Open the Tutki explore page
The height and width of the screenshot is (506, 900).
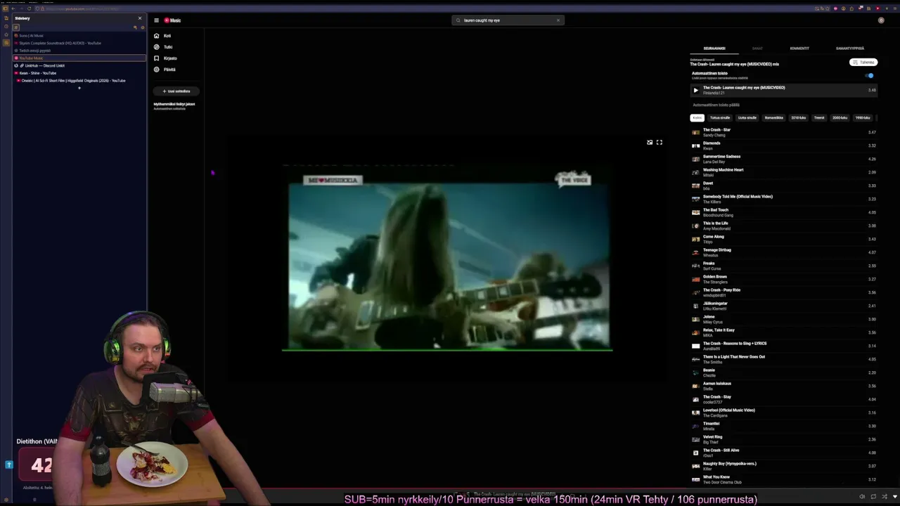coord(163,47)
